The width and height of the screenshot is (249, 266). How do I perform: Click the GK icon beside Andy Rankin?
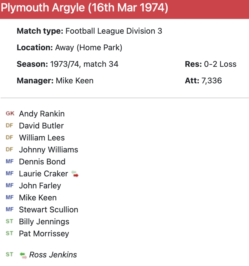[10, 114]
